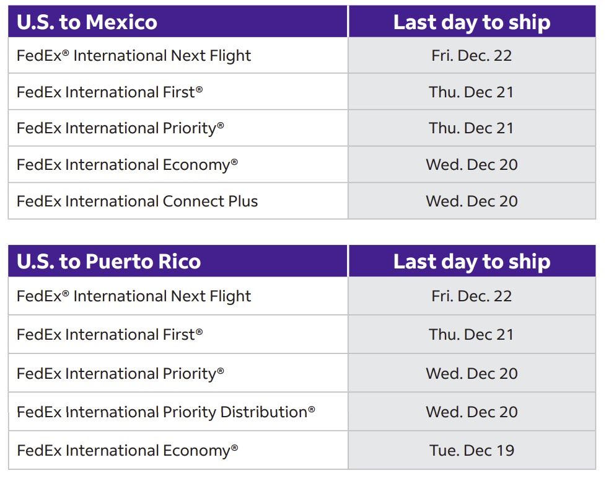Select FedEx International Next Flight in Mexico table
The width and height of the screenshot is (606, 478).
(134, 56)
